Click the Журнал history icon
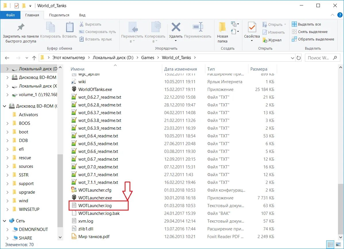The image size is (344, 249). click(x=265, y=40)
